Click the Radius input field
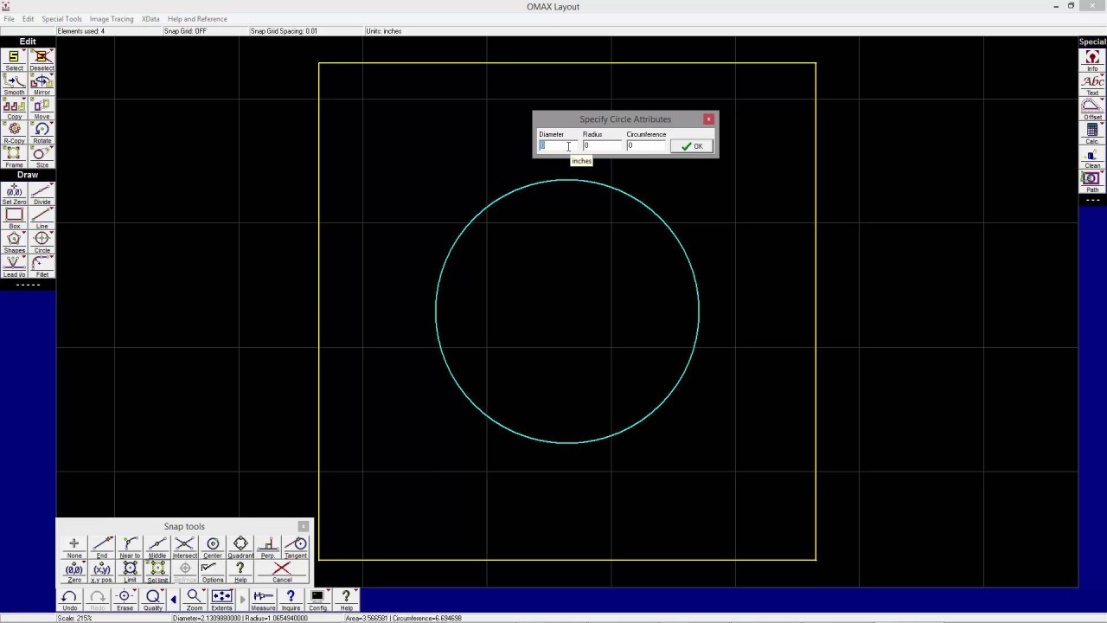The height and width of the screenshot is (623, 1107). 601,146
